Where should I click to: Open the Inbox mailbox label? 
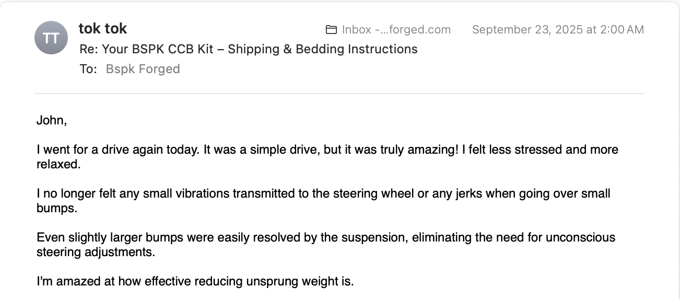396,30
